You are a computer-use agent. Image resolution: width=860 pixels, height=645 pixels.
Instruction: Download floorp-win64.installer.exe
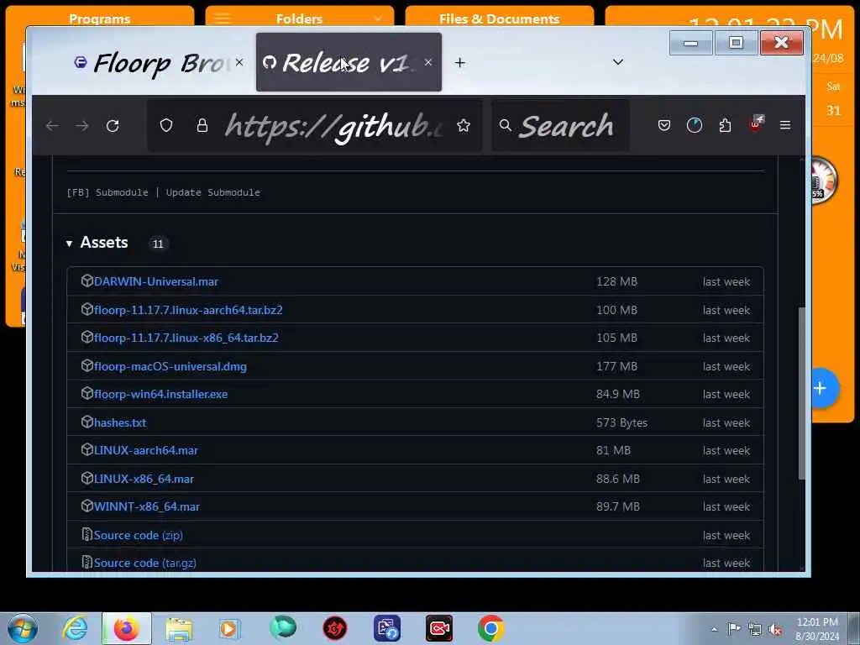160,395
